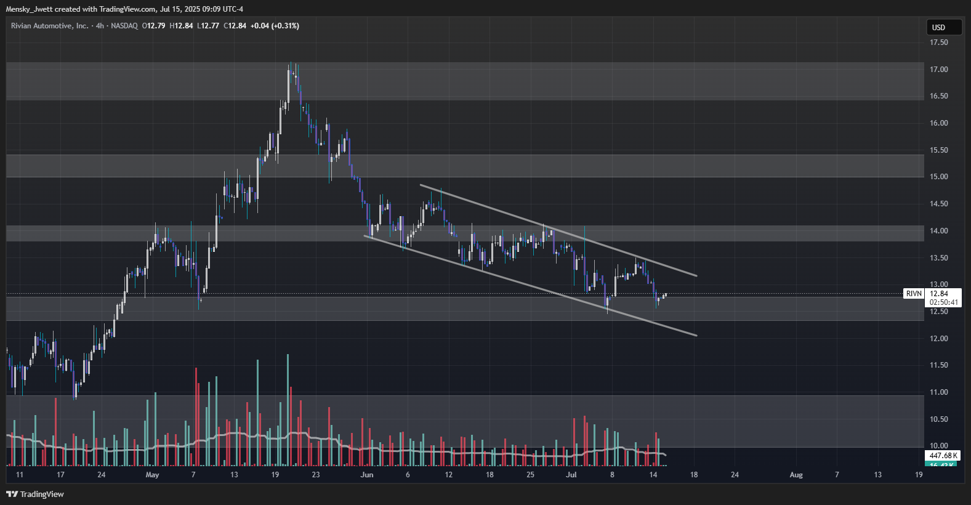
Task: Click the May label on time axis
Action: [152, 475]
